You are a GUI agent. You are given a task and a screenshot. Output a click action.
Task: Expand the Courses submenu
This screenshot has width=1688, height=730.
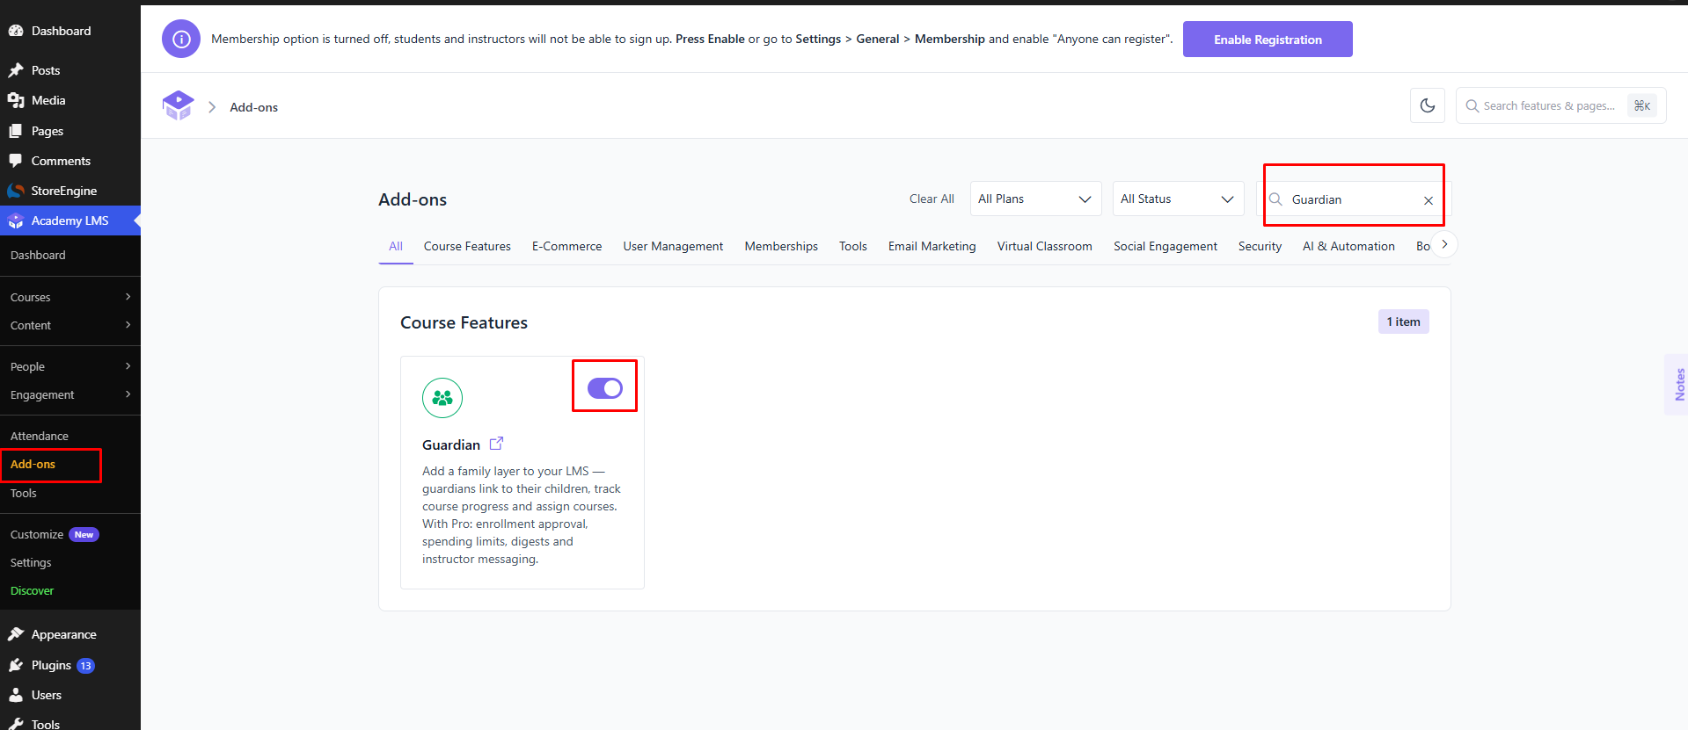coord(70,297)
